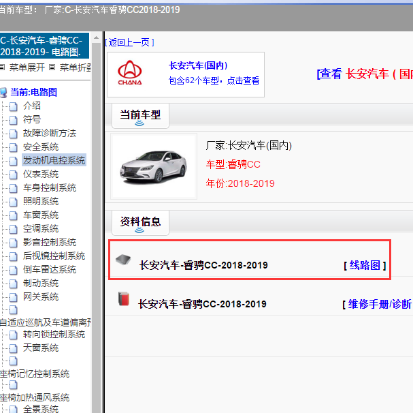
Task: Click the page icon beside 空调系统
Action: click(13, 229)
